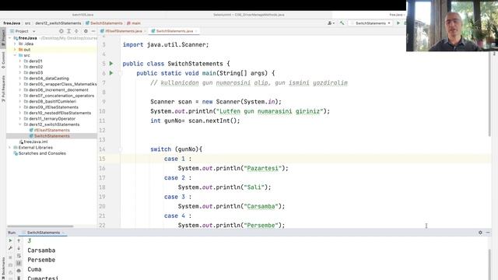Click the Build project hammer icon
498x280 pixels.
pyautogui.click(x=342, y=23)
